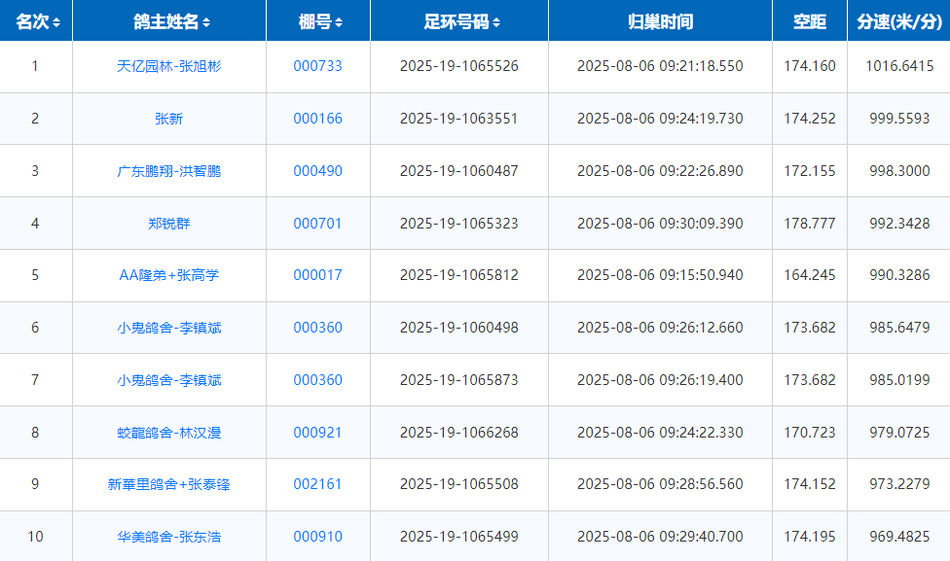Open owner link 天亿园林-张旭彬
950x561 pixels.
(168, 66)
